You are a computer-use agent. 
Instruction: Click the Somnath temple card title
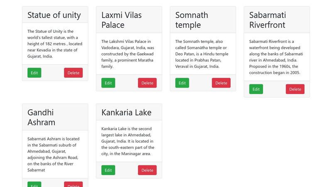[191, 20]
